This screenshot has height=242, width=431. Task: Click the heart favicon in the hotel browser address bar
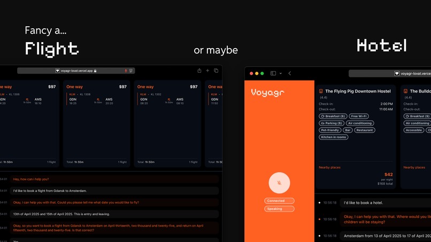click(397, 74)
